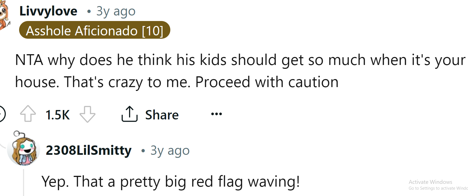Click the 2308LilSmitty username link

89,150
